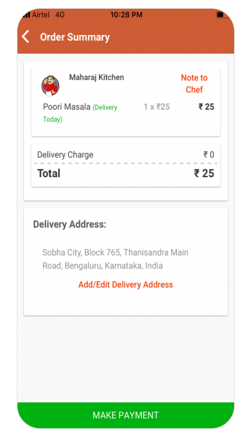251x437 pixels.
Task: Tap the signal strength bars icon
Action: click(x=26, y=15)
